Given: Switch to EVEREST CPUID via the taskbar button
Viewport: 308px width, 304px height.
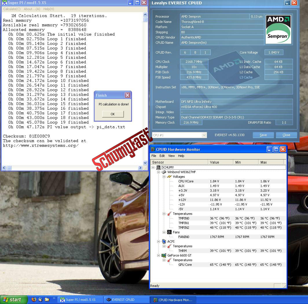Looking at the screenshot, I should tap(127, 300).
